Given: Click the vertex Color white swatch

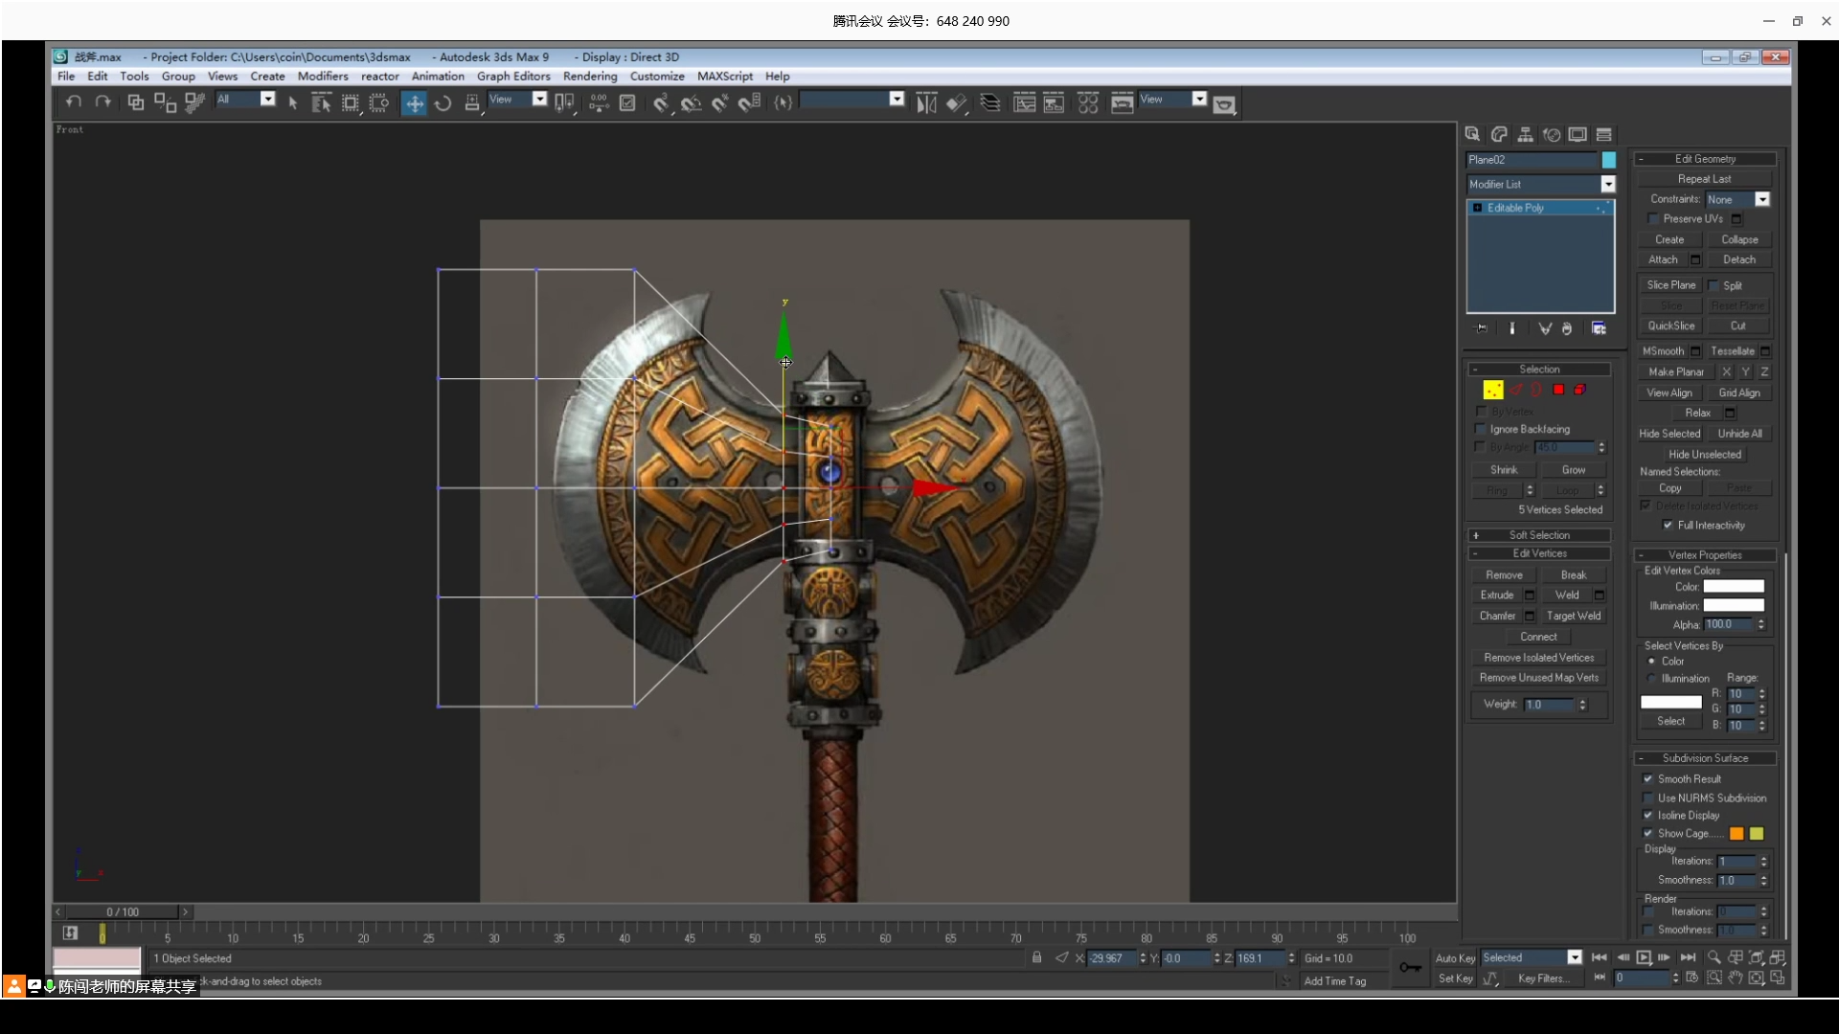Looking at the screenshot, I should [x=1734, y=587].
